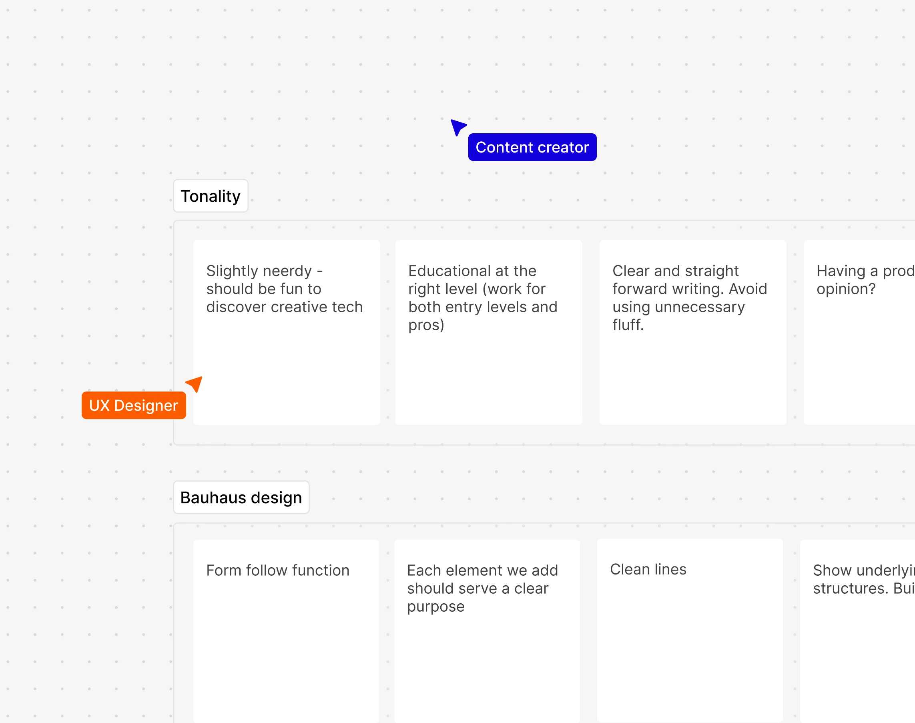Click the 'Each element we add' card
The image size is (915, 723).
[487, 631]
